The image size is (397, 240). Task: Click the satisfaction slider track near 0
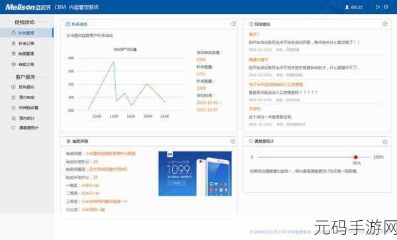259,157
